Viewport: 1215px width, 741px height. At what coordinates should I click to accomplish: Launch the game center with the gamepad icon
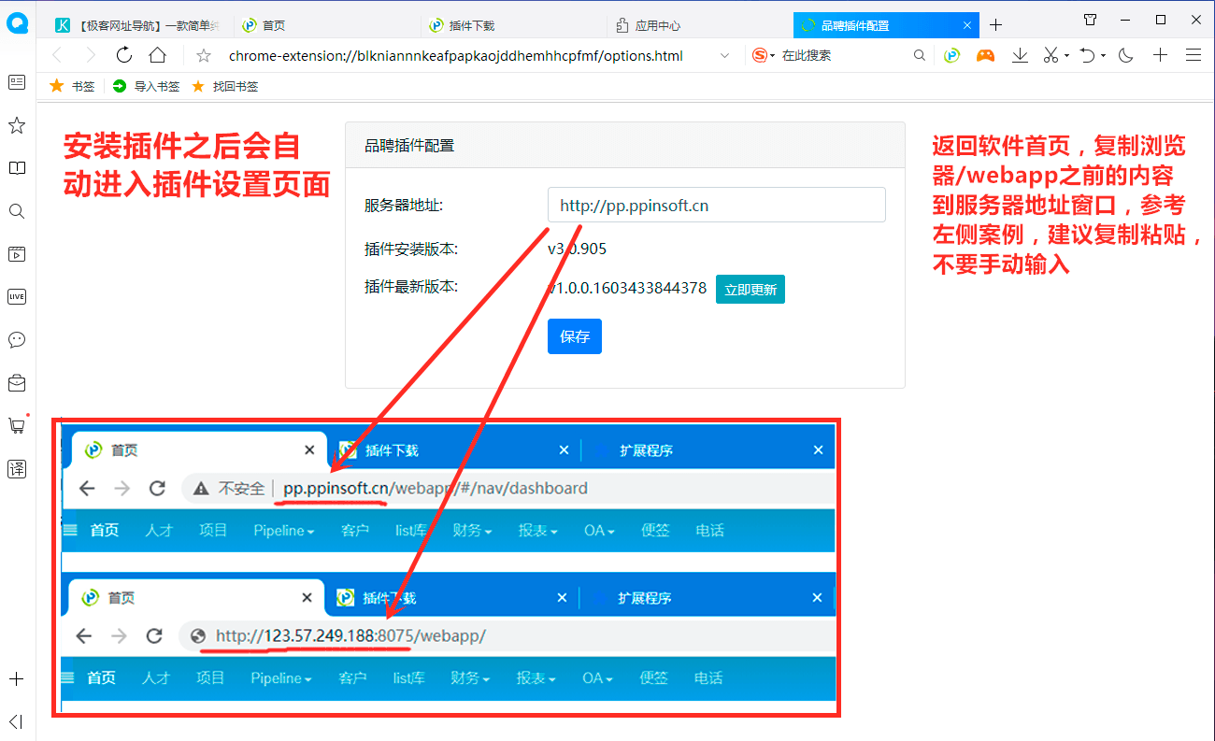[985, 55]
